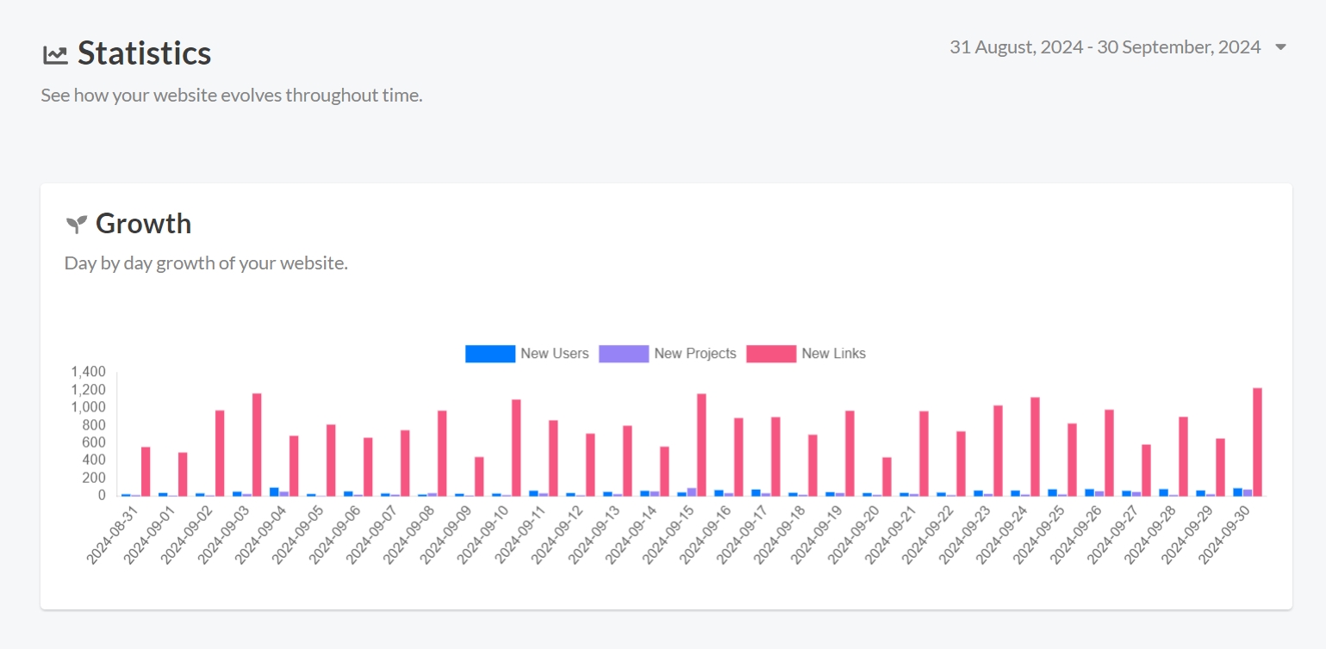
Task: Select the New Links bar for 2024-09-03
Action: click(257, 444)
